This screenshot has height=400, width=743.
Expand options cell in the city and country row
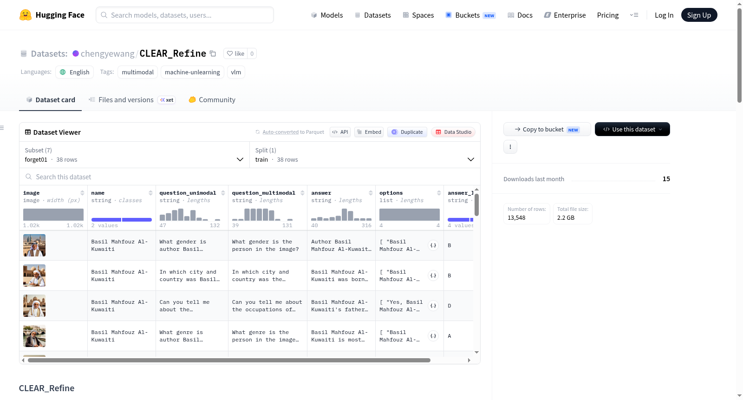tap(433, 275)
